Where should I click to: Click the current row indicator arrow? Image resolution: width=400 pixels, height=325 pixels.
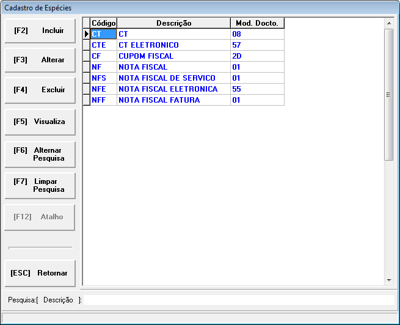click(87, 34)
